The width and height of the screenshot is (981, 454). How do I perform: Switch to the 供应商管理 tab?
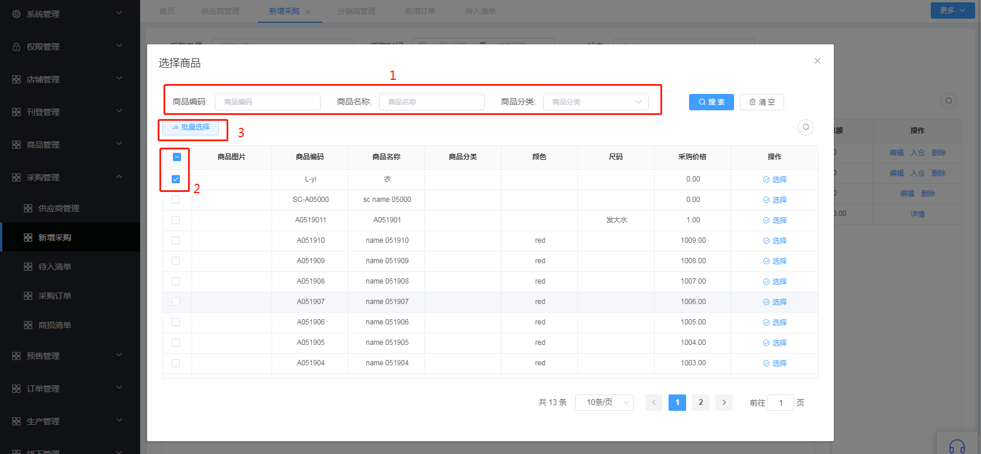[221, 11]
